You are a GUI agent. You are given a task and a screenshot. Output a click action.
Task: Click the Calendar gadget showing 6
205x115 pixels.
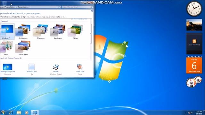(194, 65)
